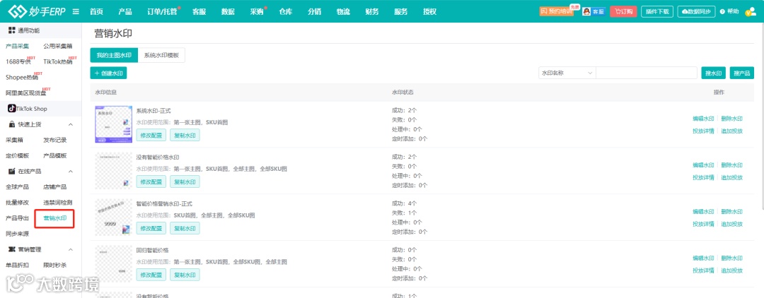Viewport: 764px width, 298px height.
Task: Open 全球产品 in sidebar
Action: (17, 186)
